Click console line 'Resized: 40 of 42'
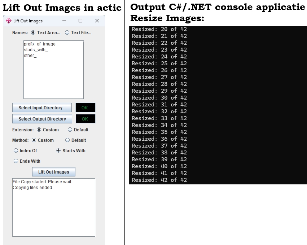Viewport: 307px width, 245px height. (x=159, y=166)
